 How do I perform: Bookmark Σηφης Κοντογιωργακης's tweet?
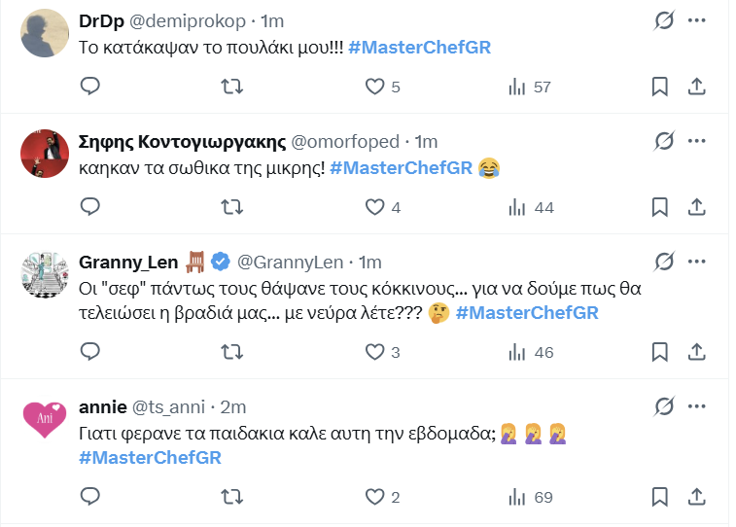tap(659, 207)
